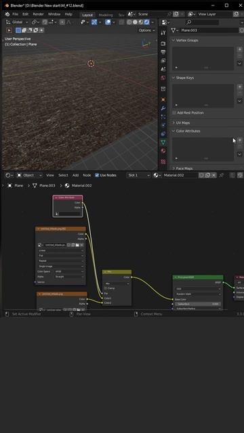The image size is (244, 433).
Task: Open the Global transform orientation dropdown
Action: coord(17,22)
